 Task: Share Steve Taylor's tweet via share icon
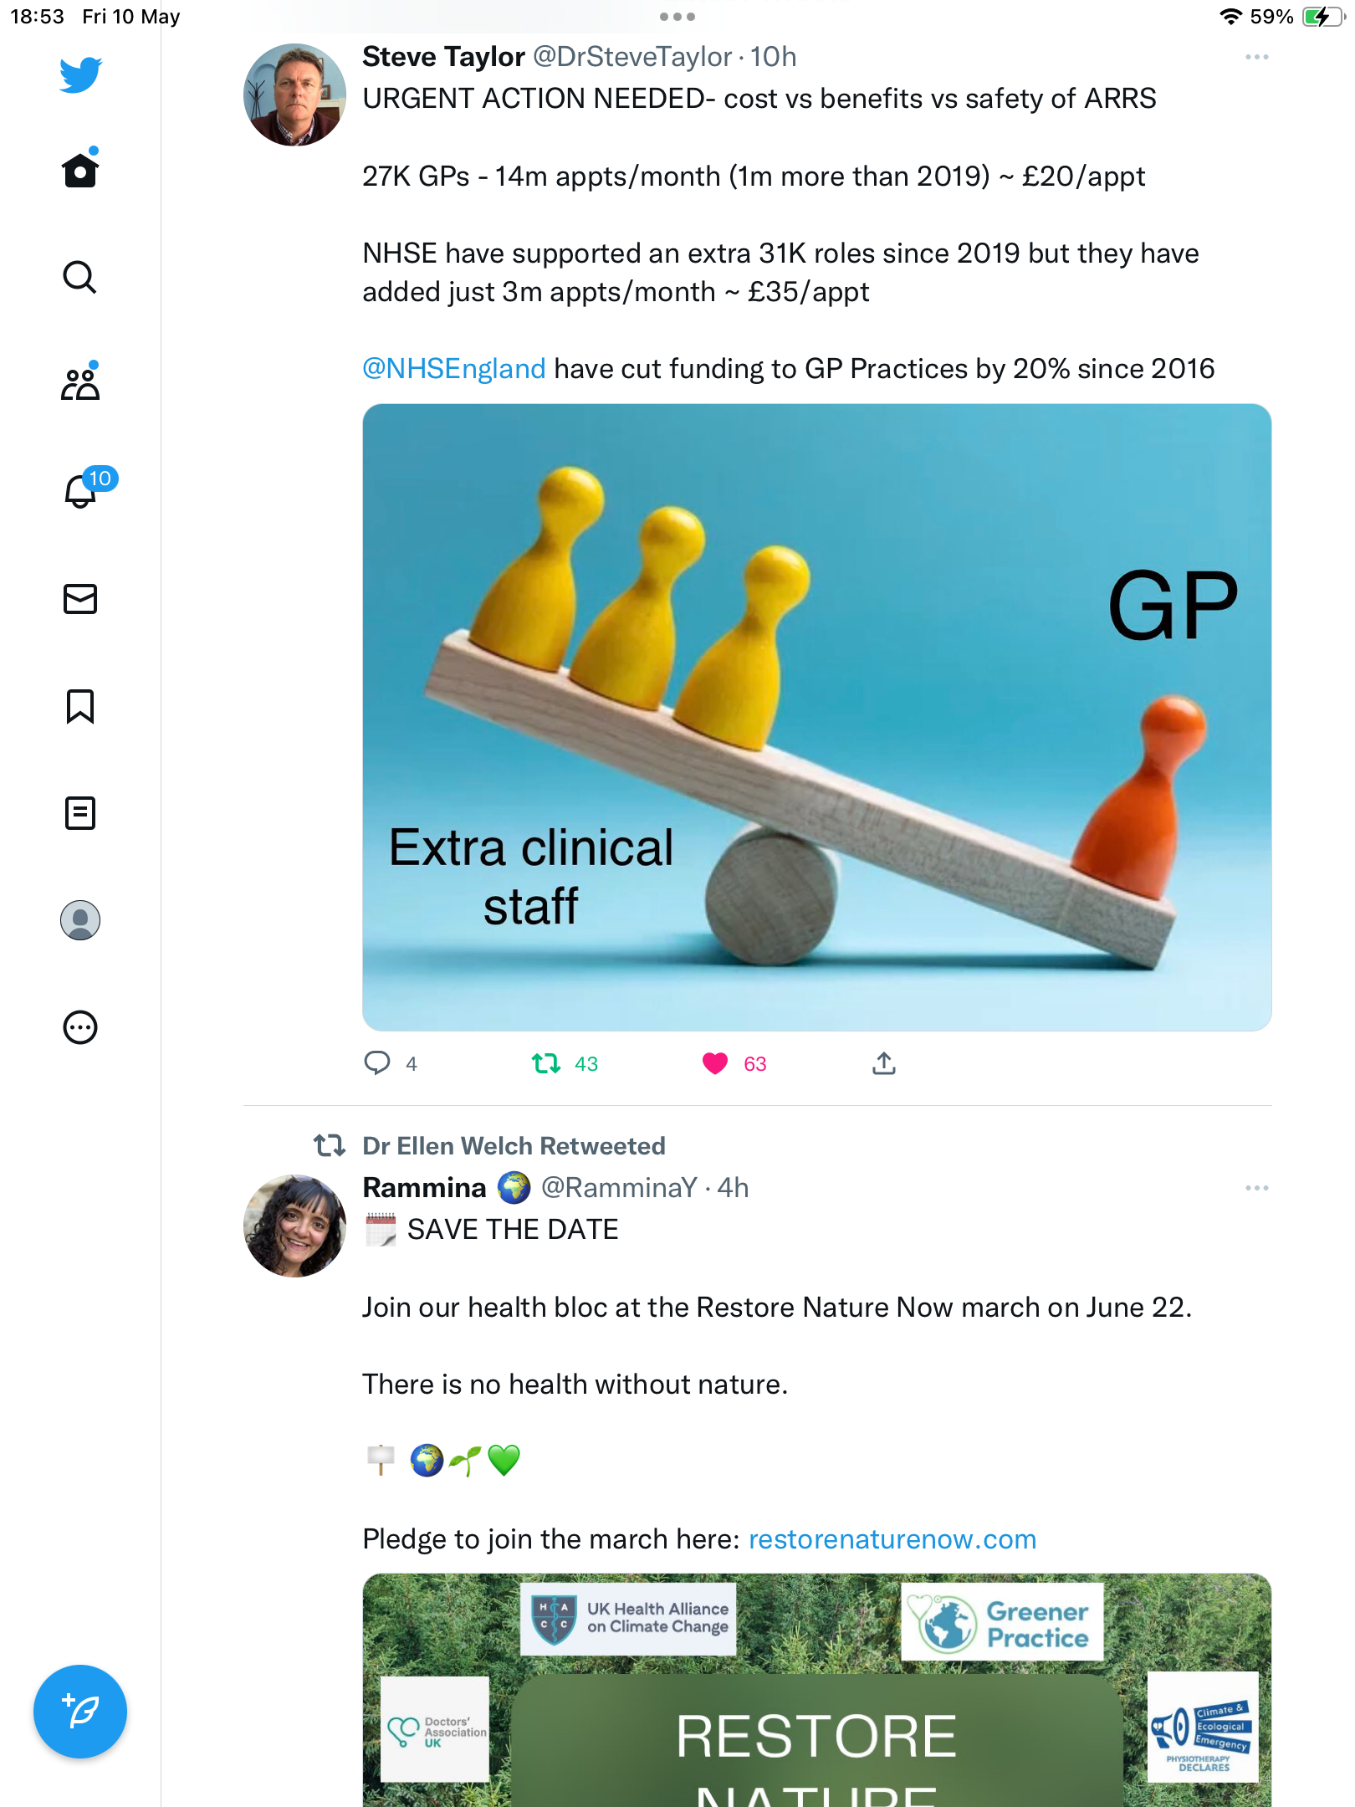884,1063
